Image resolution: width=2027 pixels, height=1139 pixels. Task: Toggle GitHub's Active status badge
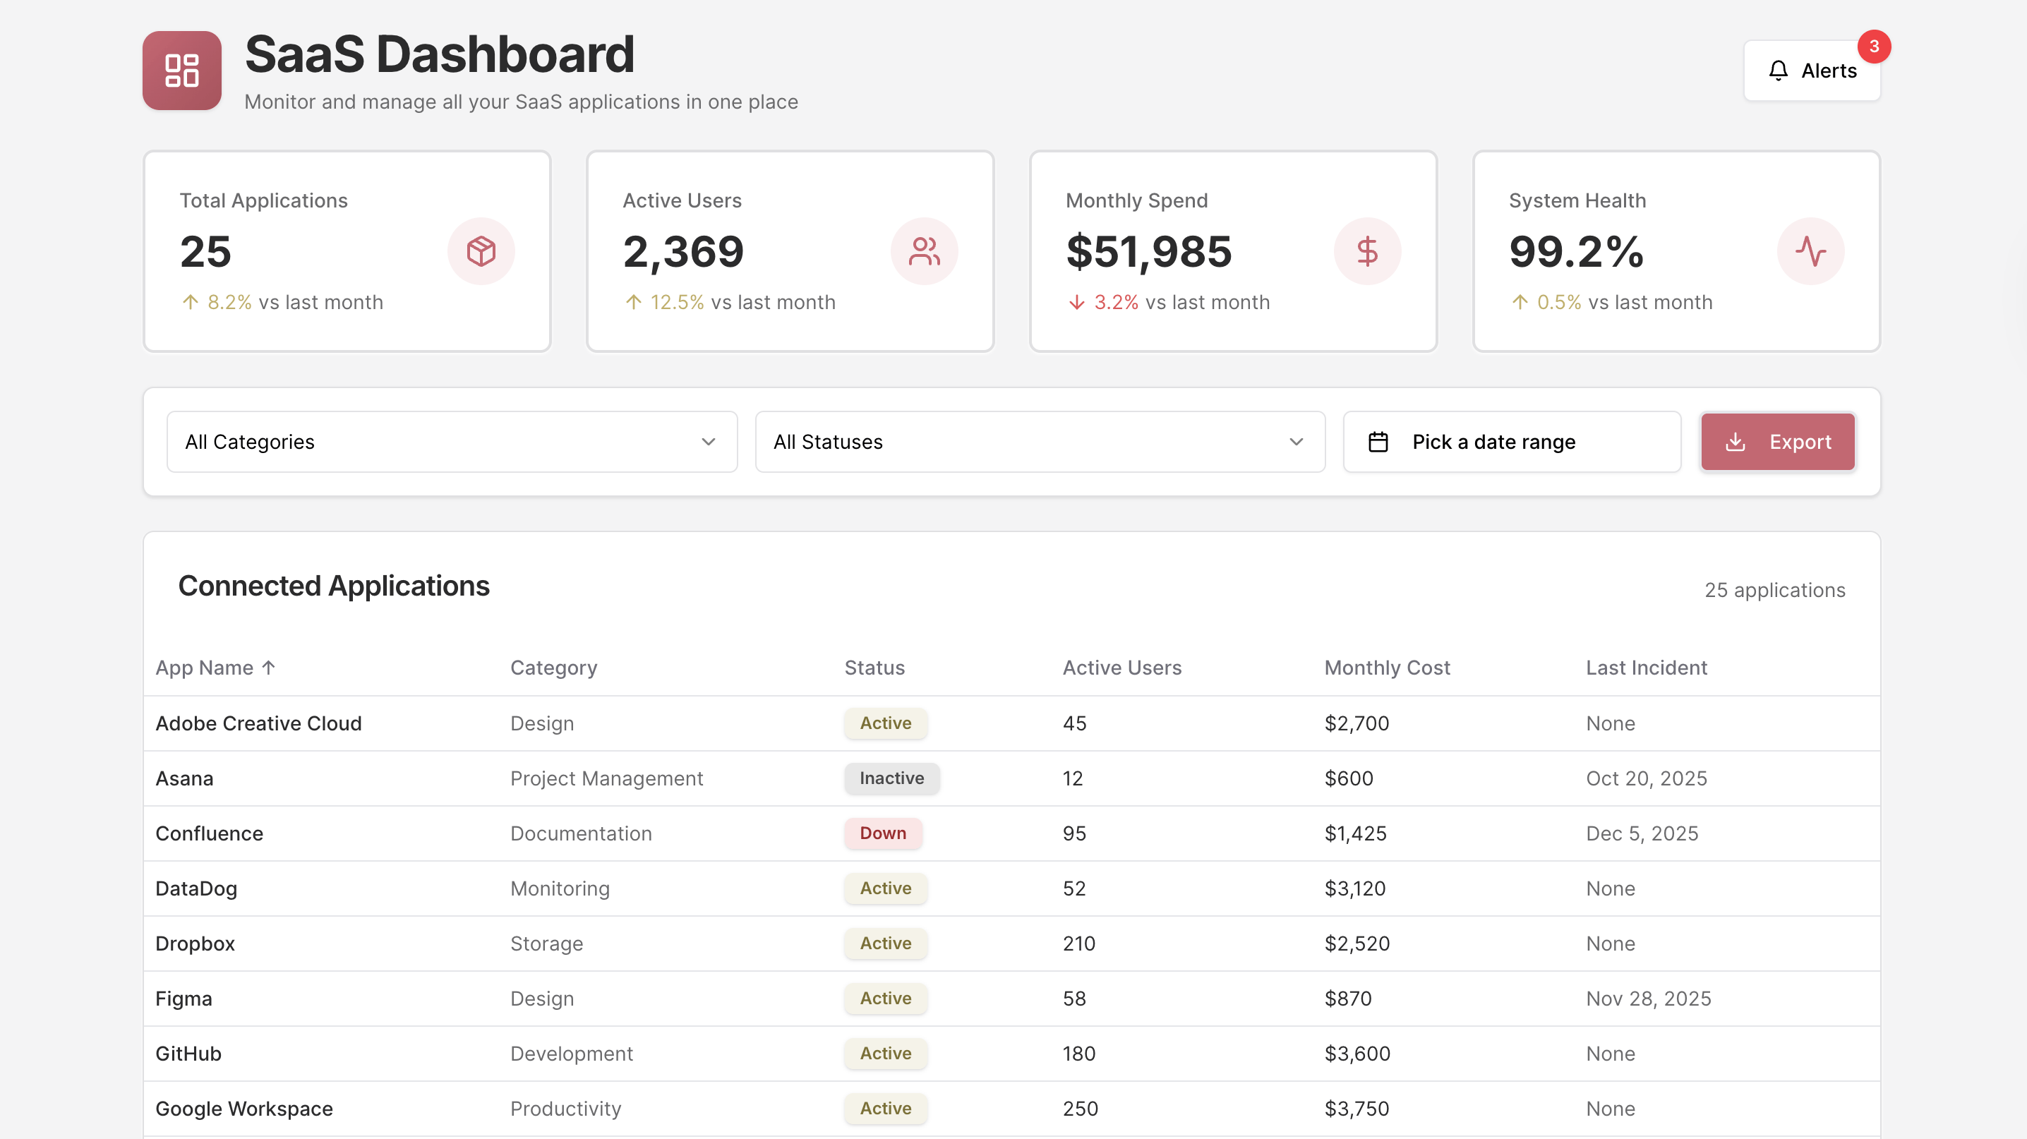884,1054
